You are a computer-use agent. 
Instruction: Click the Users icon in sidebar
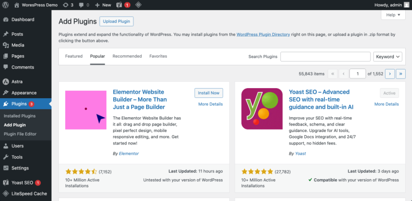(6, 146)
